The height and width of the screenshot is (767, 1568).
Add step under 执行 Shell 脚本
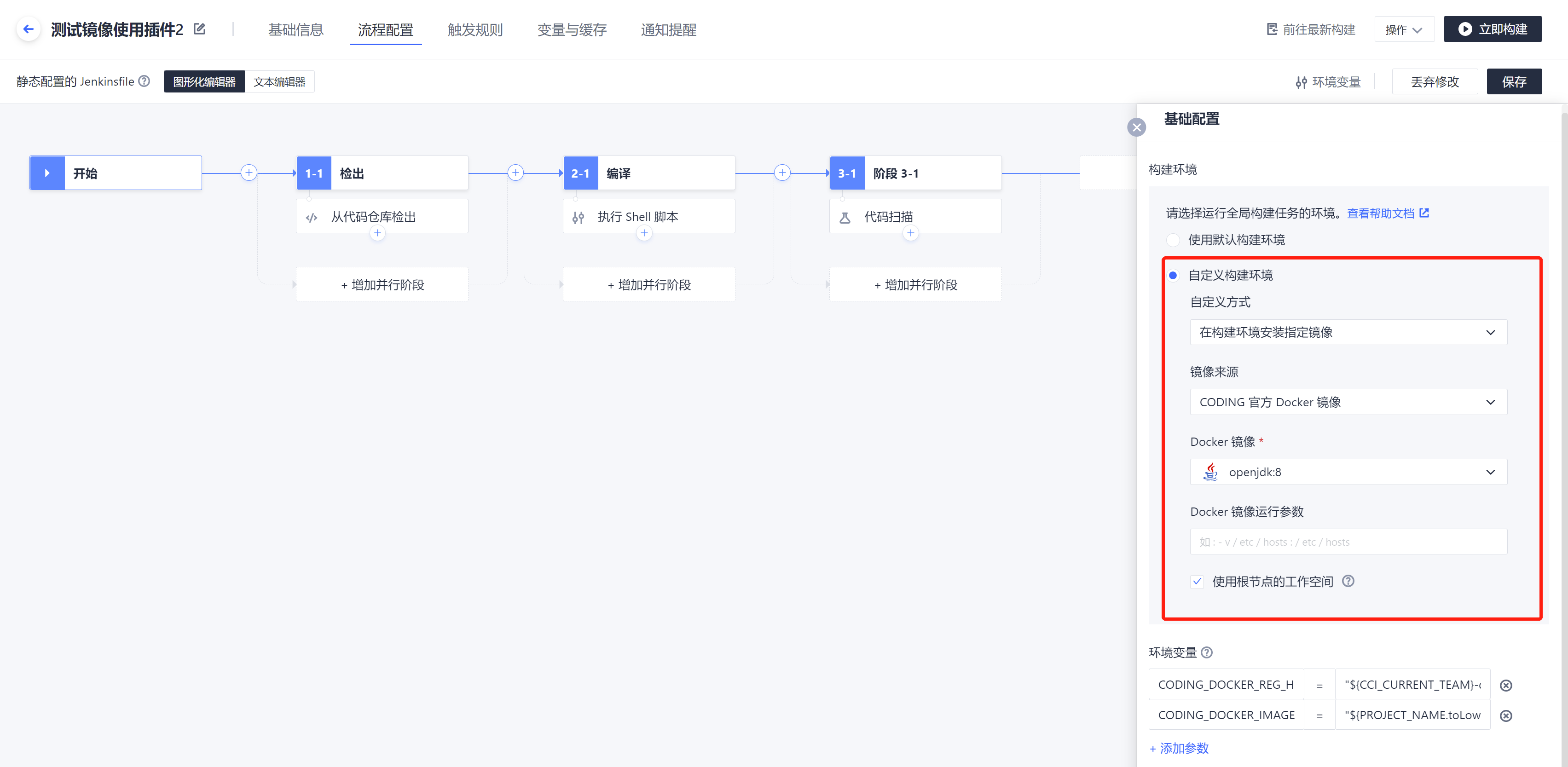[644, 233]
